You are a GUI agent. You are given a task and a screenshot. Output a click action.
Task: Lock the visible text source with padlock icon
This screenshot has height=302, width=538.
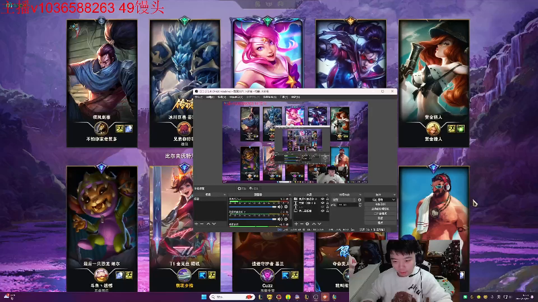pos(328,203)
